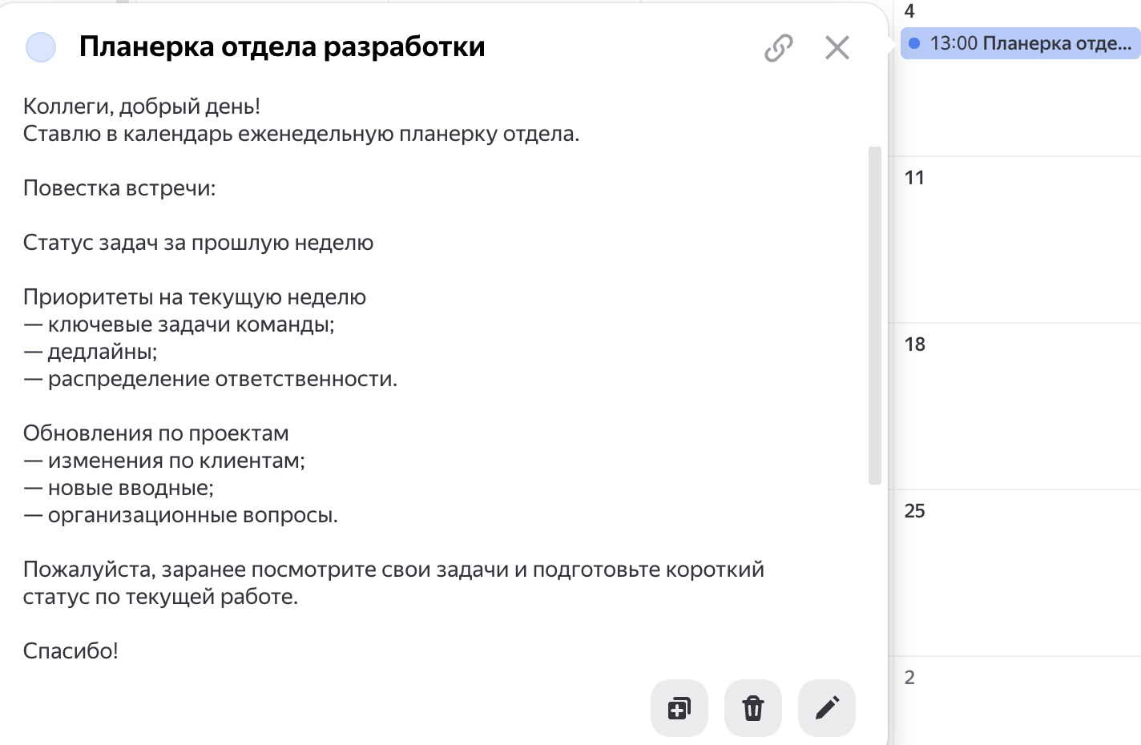Click the title Планерка отдела разработки

click(x=282, y=46)
